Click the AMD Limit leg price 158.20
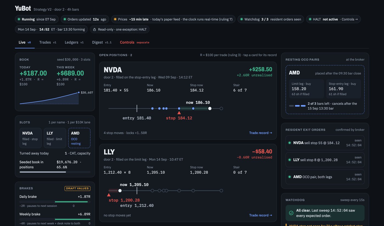This screenshot has height=226, width=384. (x=299, y=89)
